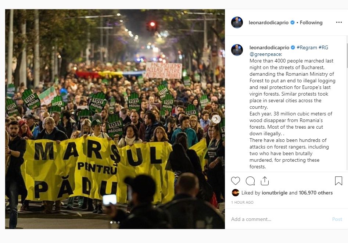348x243 pixels.
Task: Select the second carousel dot indicator
Action: click(115, 222)
